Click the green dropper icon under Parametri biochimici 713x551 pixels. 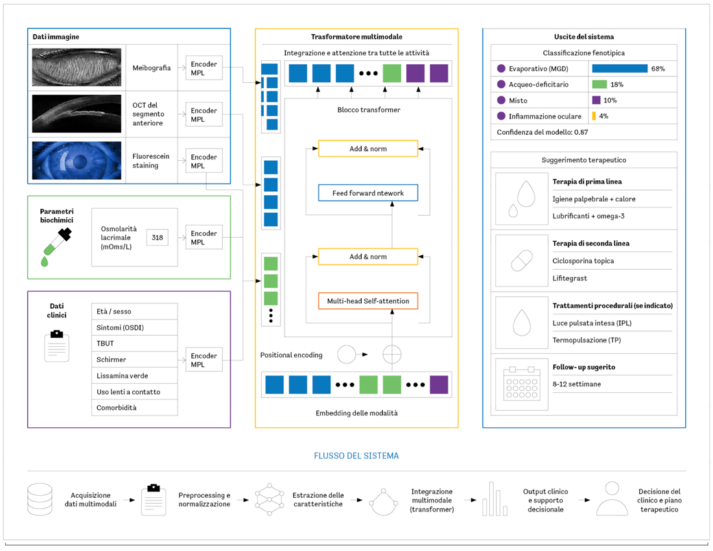pyautogui.click(x=56, y=248)
